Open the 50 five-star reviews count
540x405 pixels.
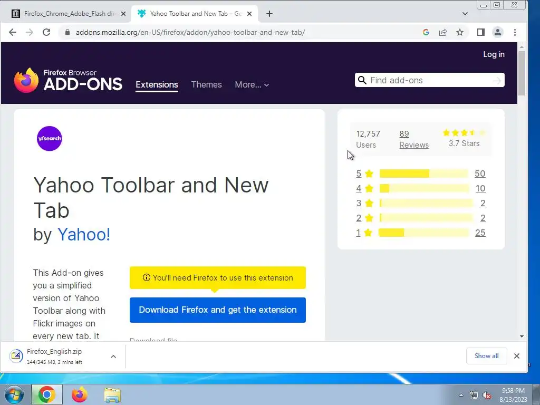click(x=480, y=173)
